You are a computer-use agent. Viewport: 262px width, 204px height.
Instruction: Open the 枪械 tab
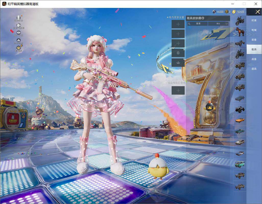[254, 30]
